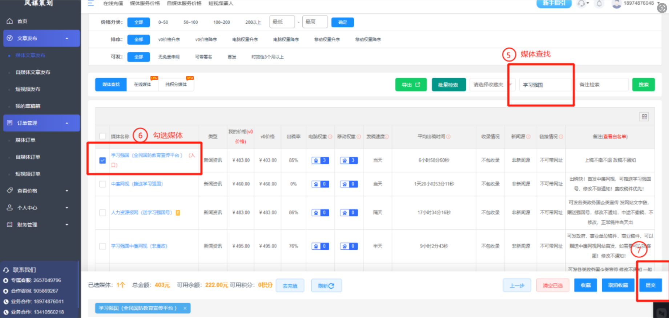Image resolution: width=669 pixels, height=318 pixels.
Task: Click the 财务管理 icon in sidebar
Action: pyautogui.click(x=10, y=225)
